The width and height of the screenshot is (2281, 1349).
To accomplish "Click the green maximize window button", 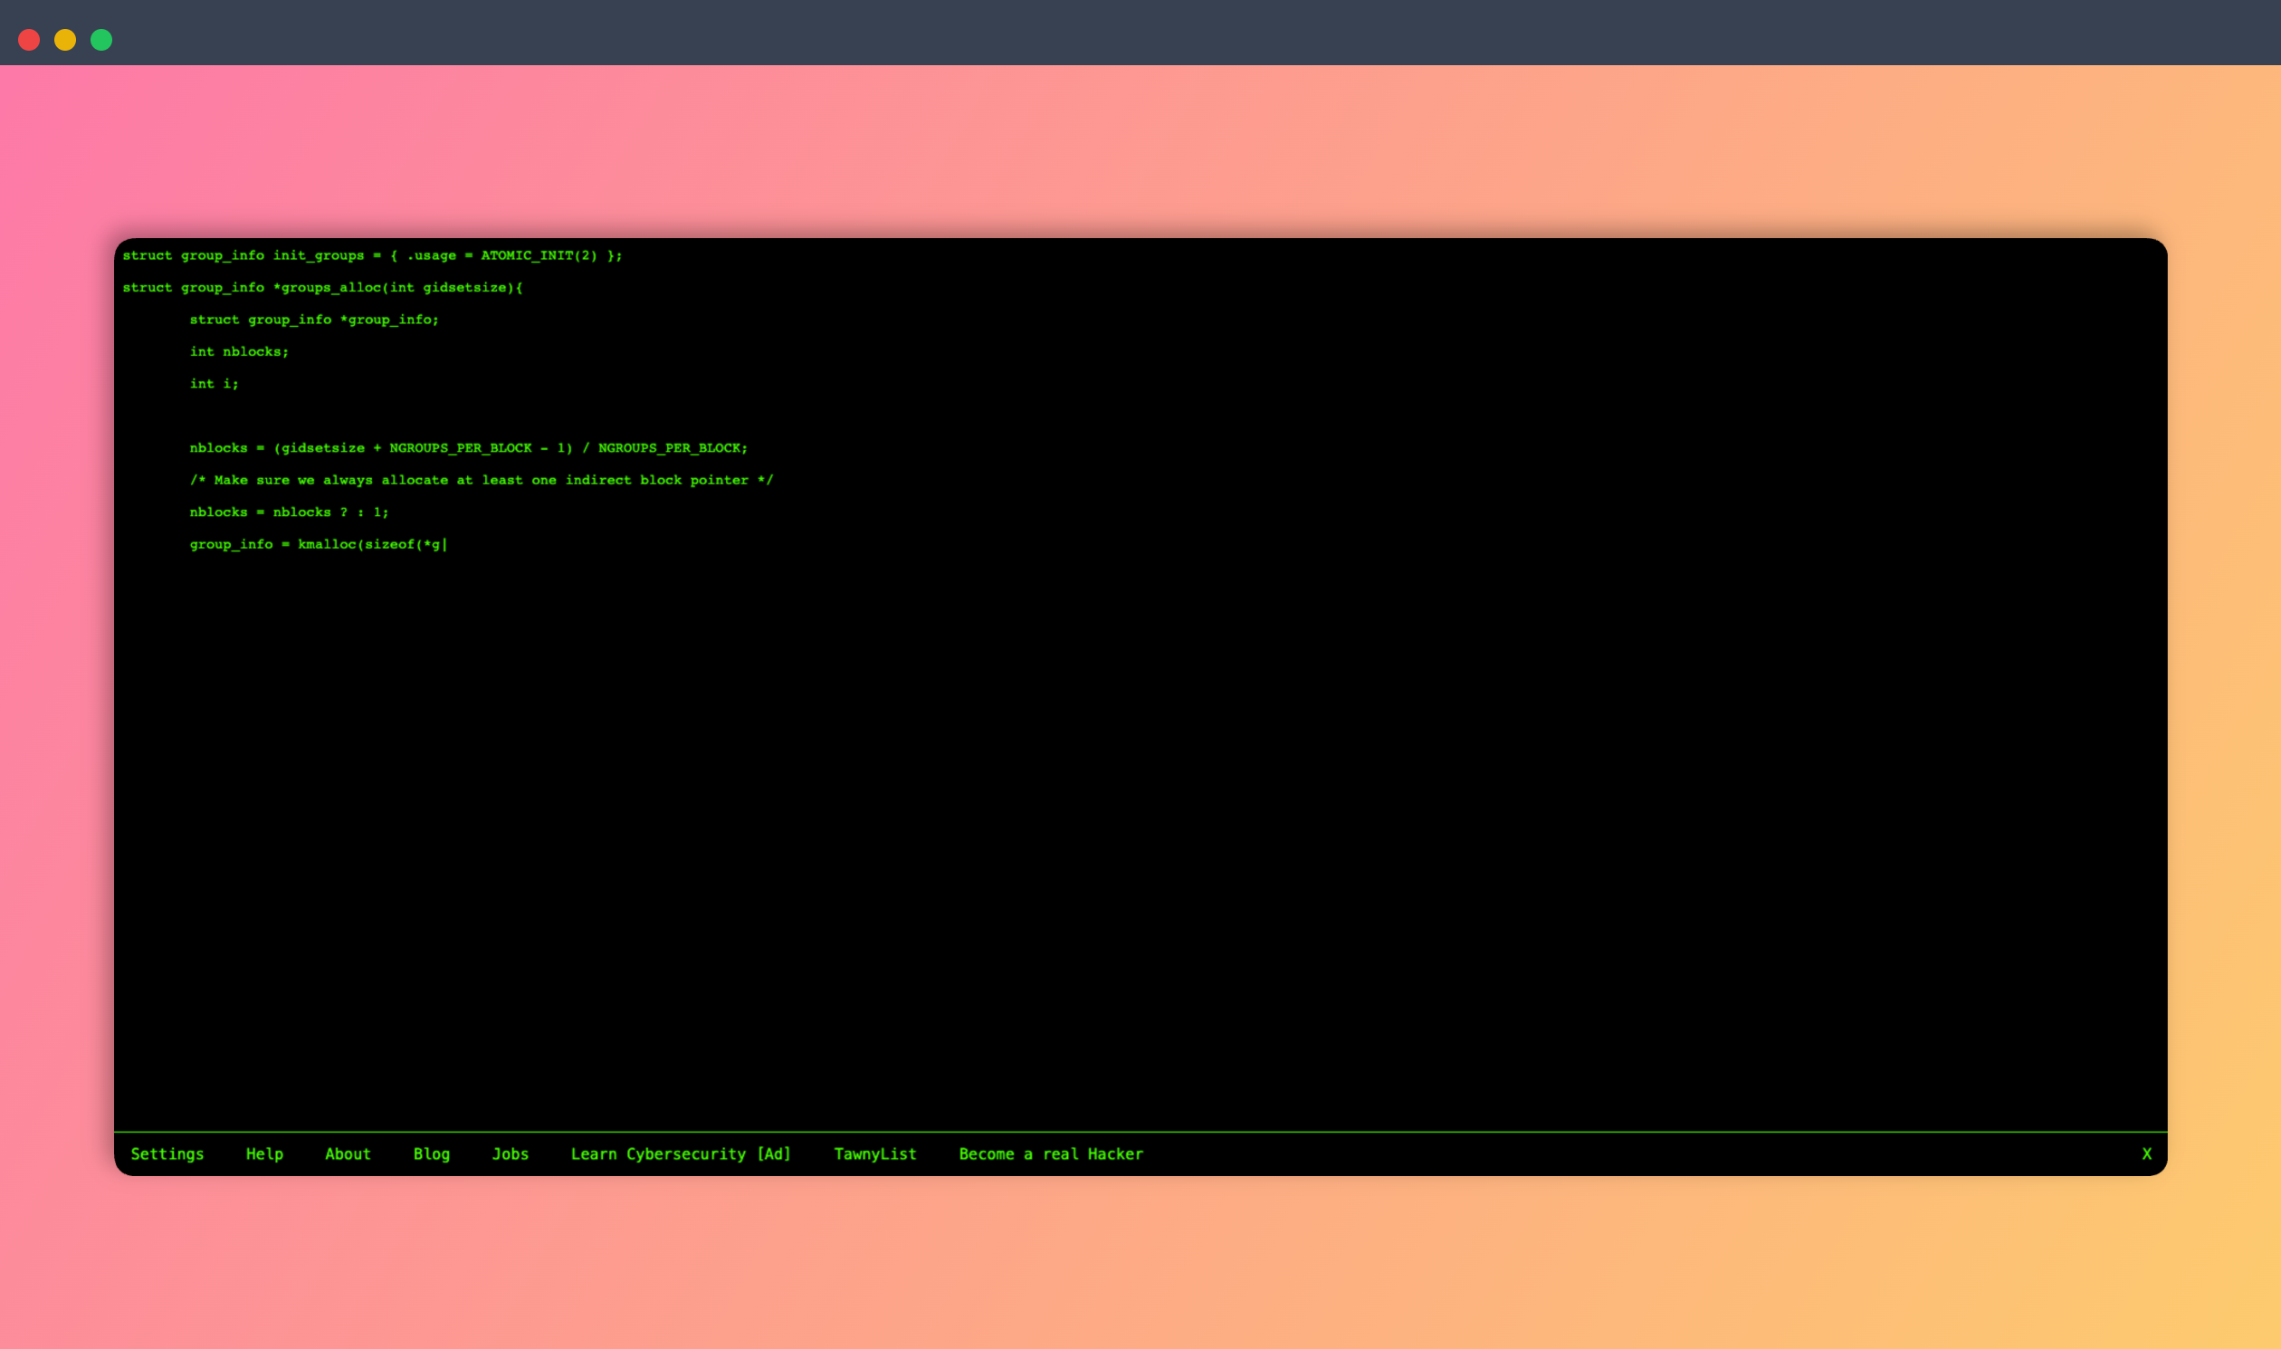I will pyautogui.click(x=101, y=40).
